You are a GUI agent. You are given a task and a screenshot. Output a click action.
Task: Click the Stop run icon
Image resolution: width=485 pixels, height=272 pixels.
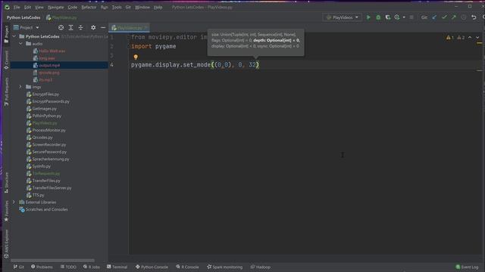tap(411, 17)
